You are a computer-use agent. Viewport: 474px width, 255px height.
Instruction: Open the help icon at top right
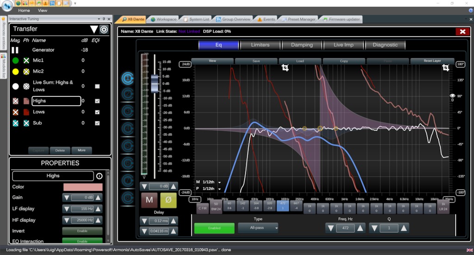471,10
